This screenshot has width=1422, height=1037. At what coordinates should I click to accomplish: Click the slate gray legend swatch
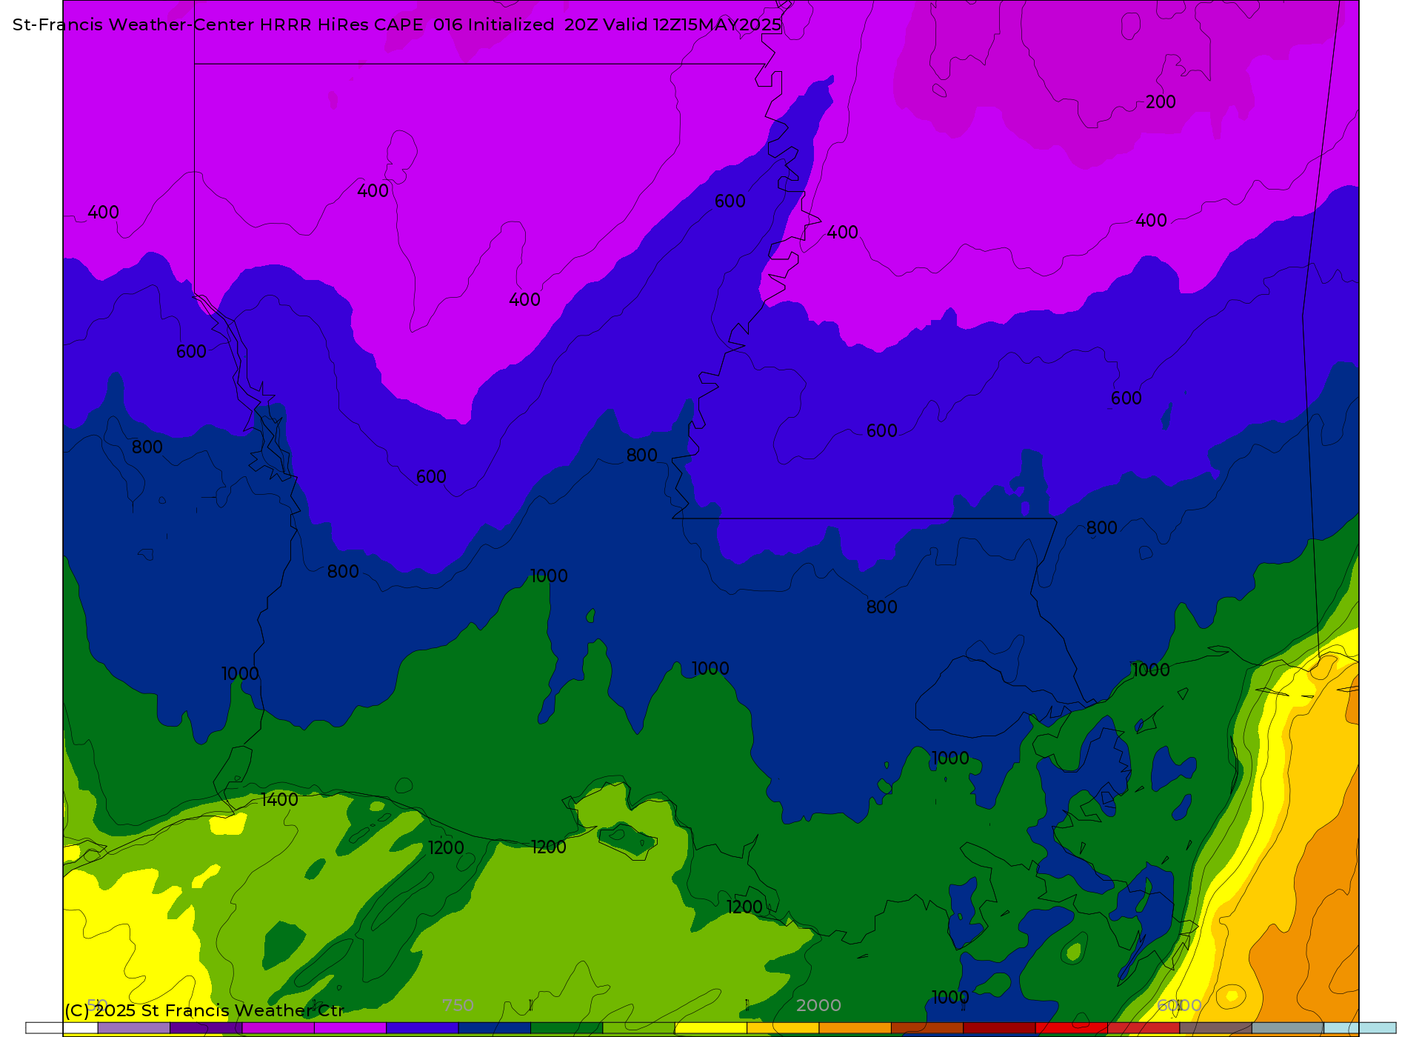pos(1288,1028)
